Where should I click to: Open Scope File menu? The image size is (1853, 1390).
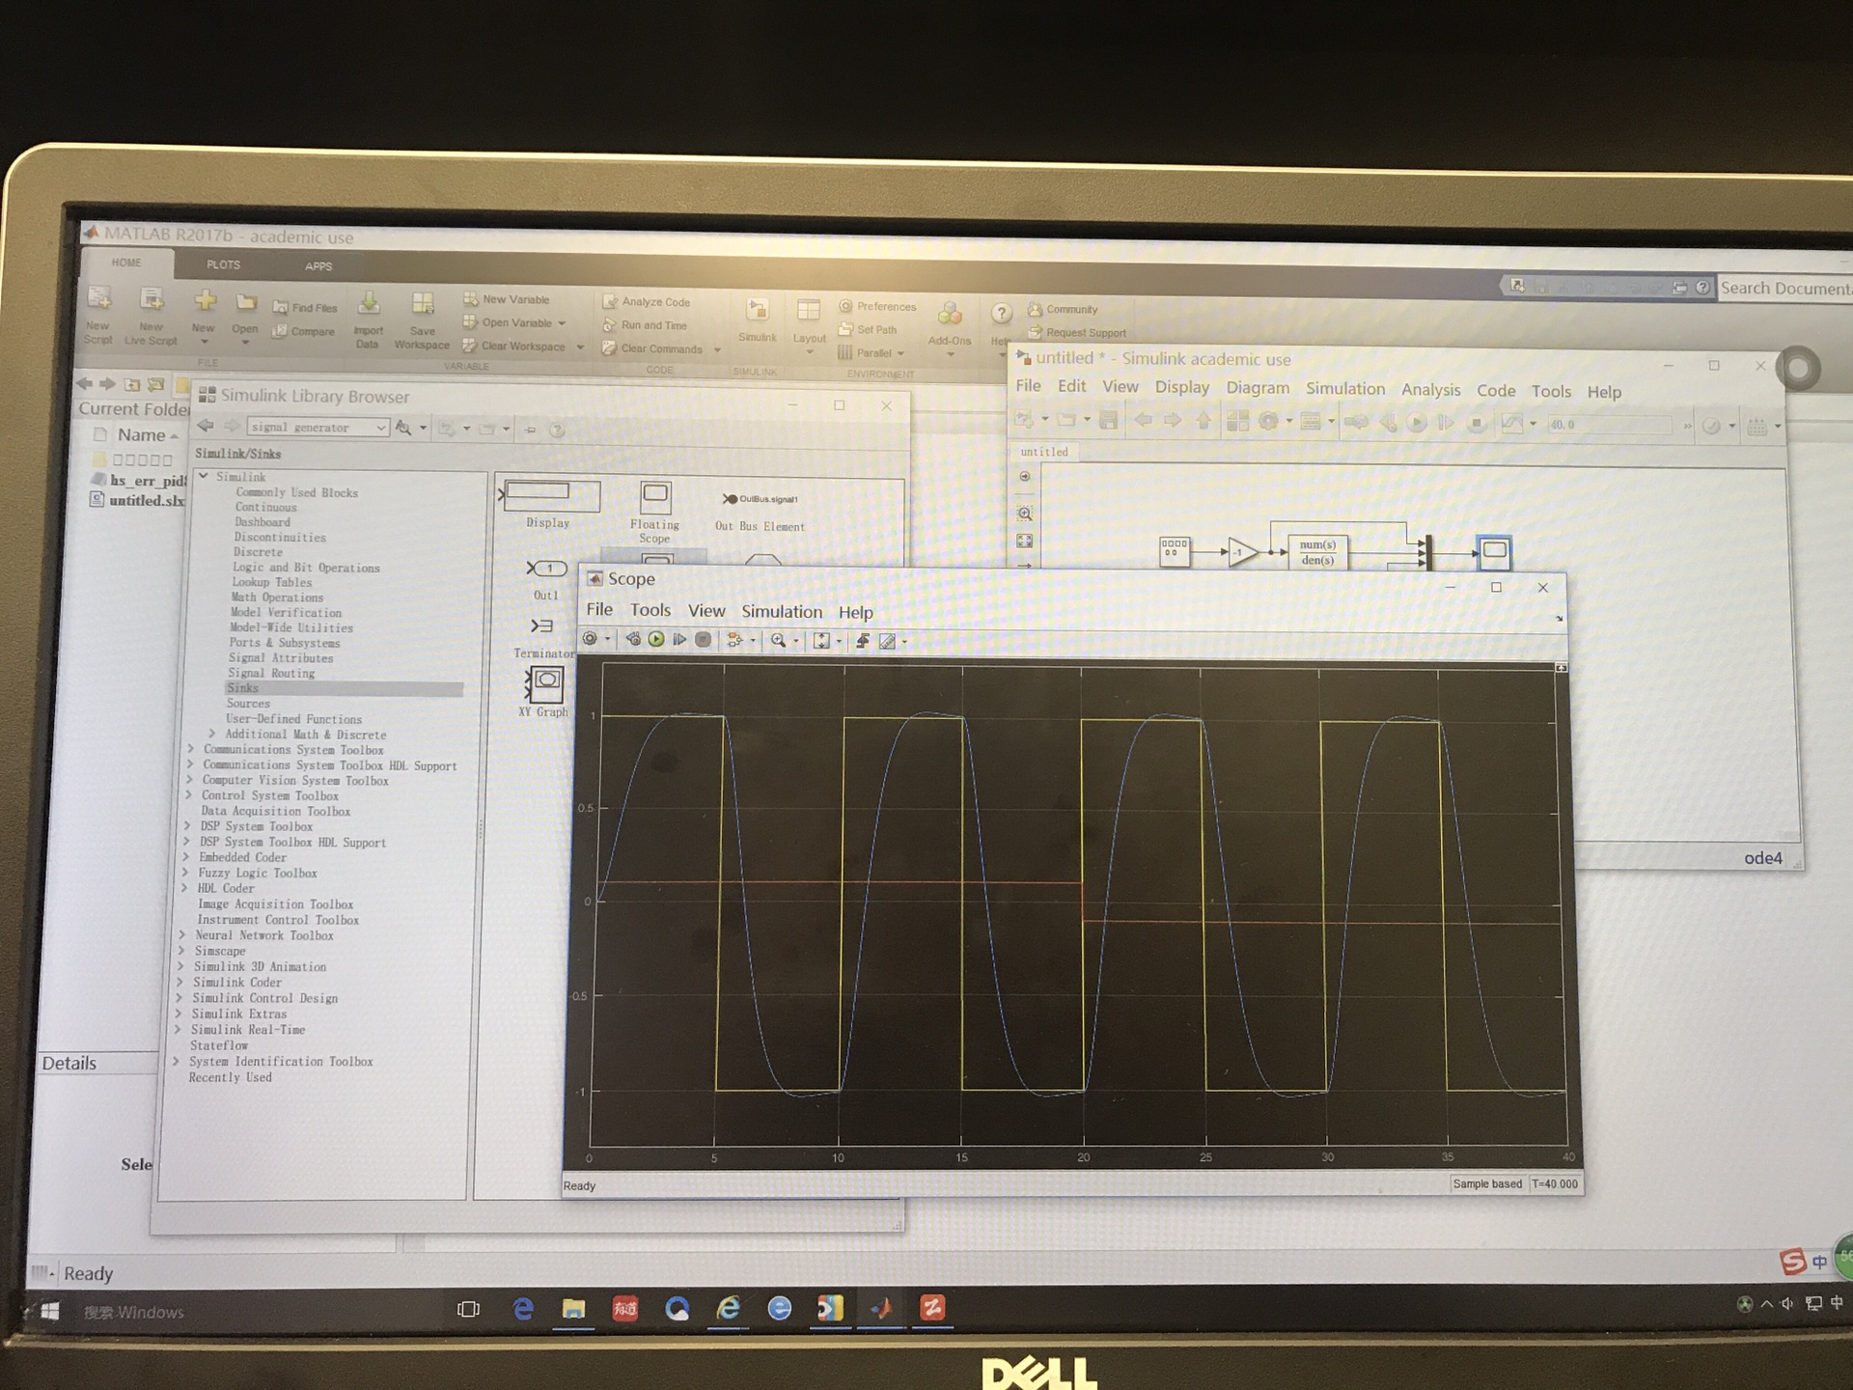[x=599, y=609]
